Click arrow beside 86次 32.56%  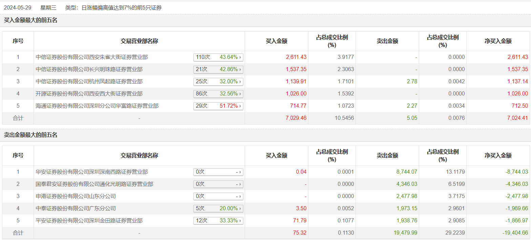pyautogui.click(x=241, y=94)
